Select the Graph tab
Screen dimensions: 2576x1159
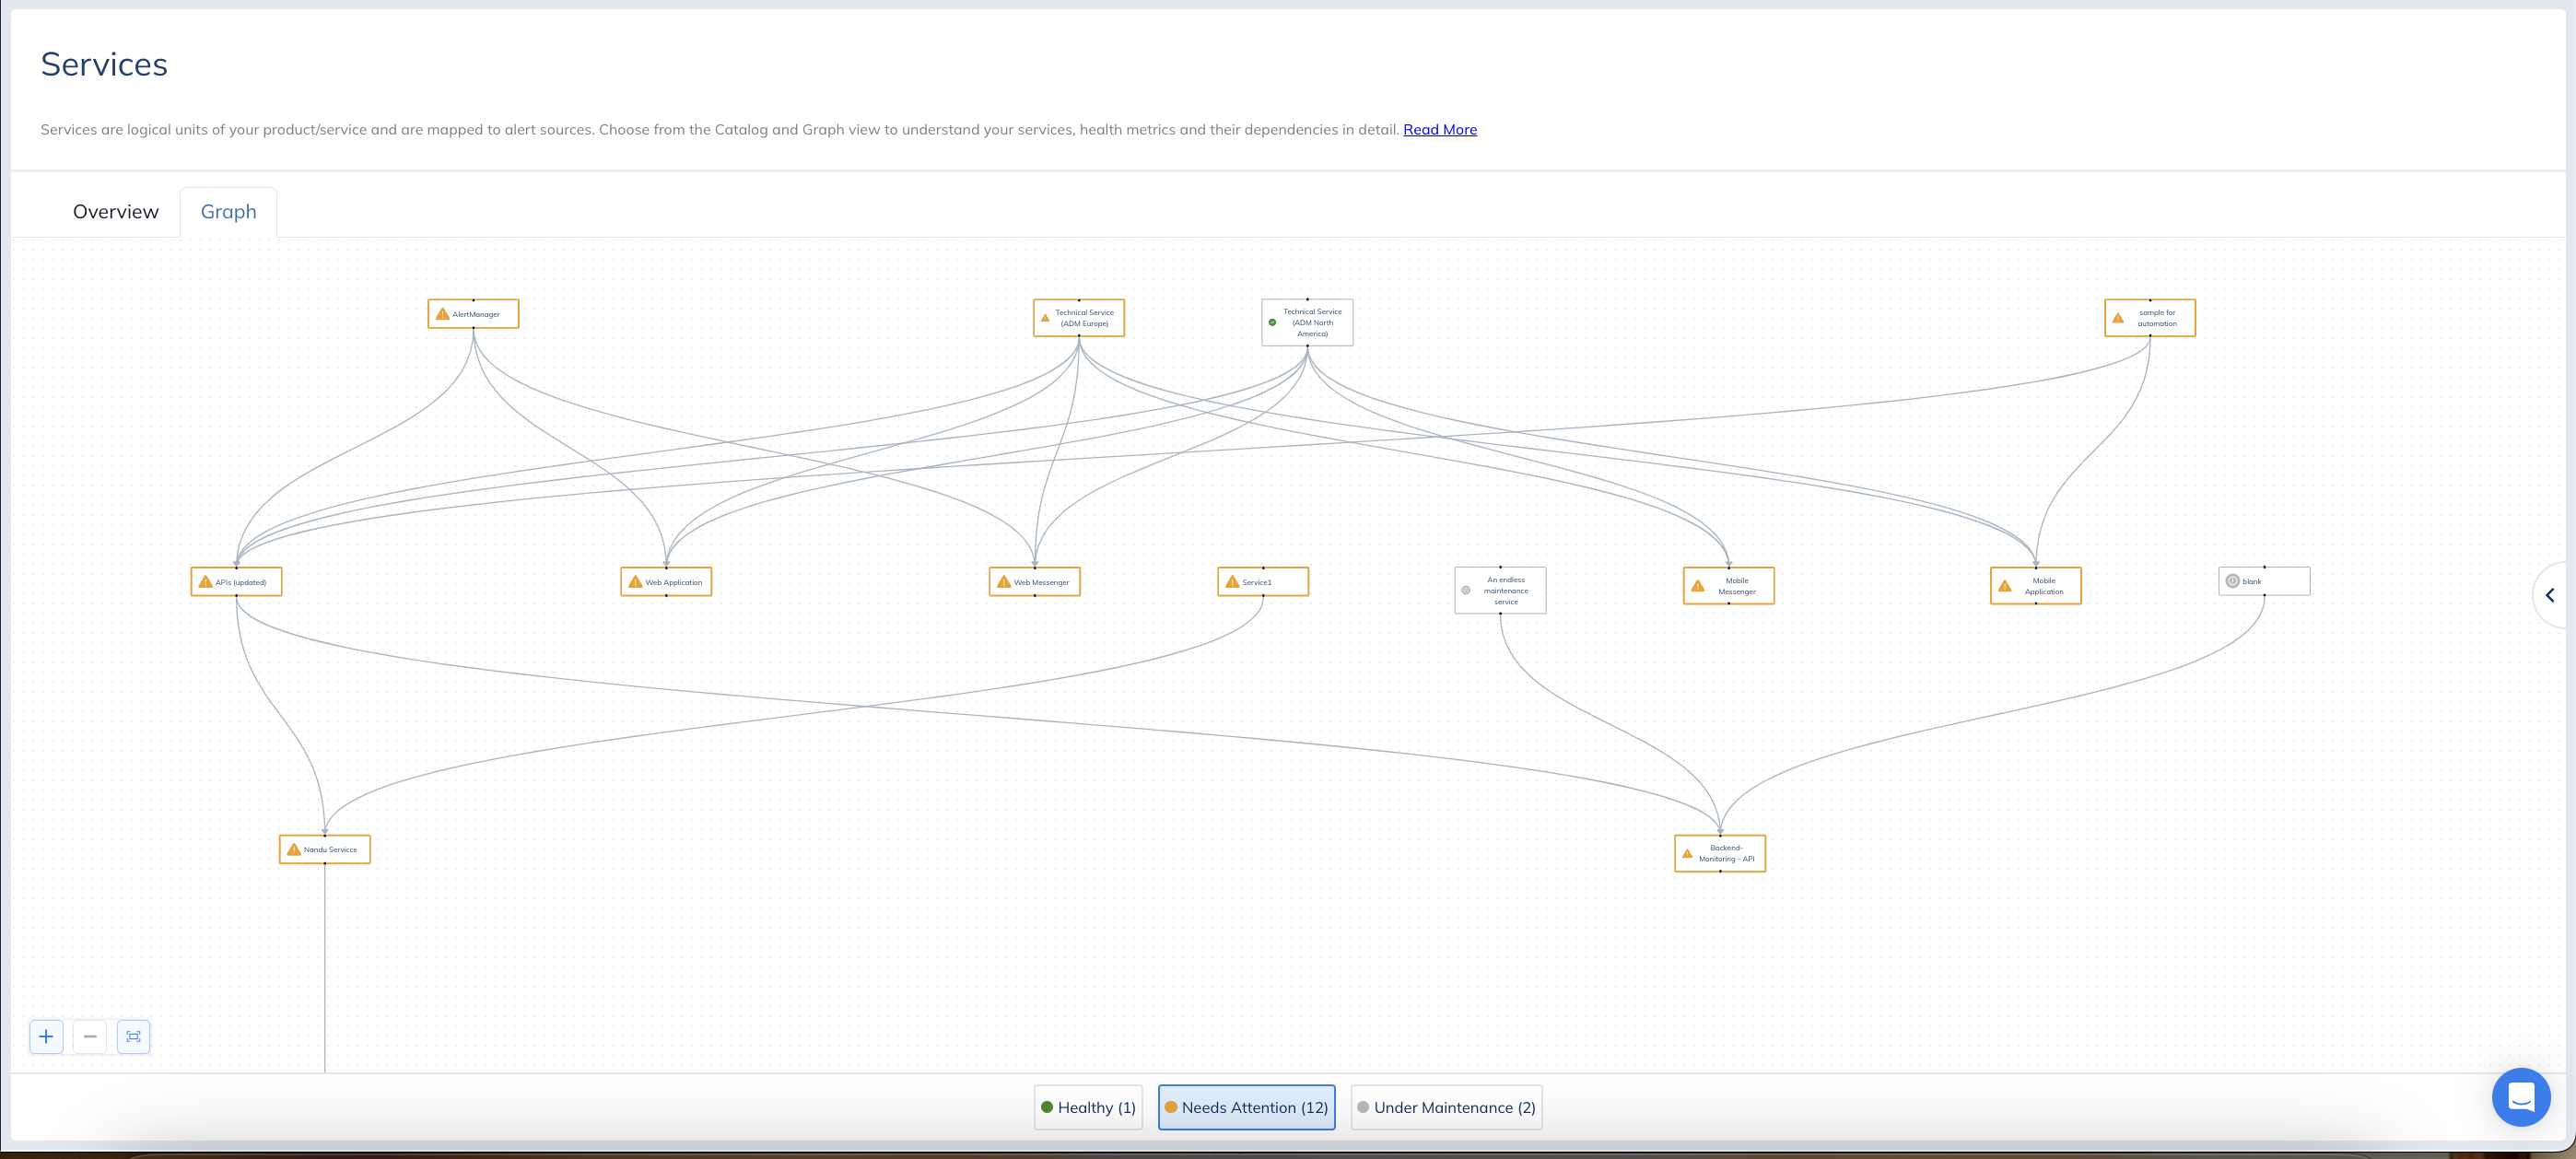(228, 212)
